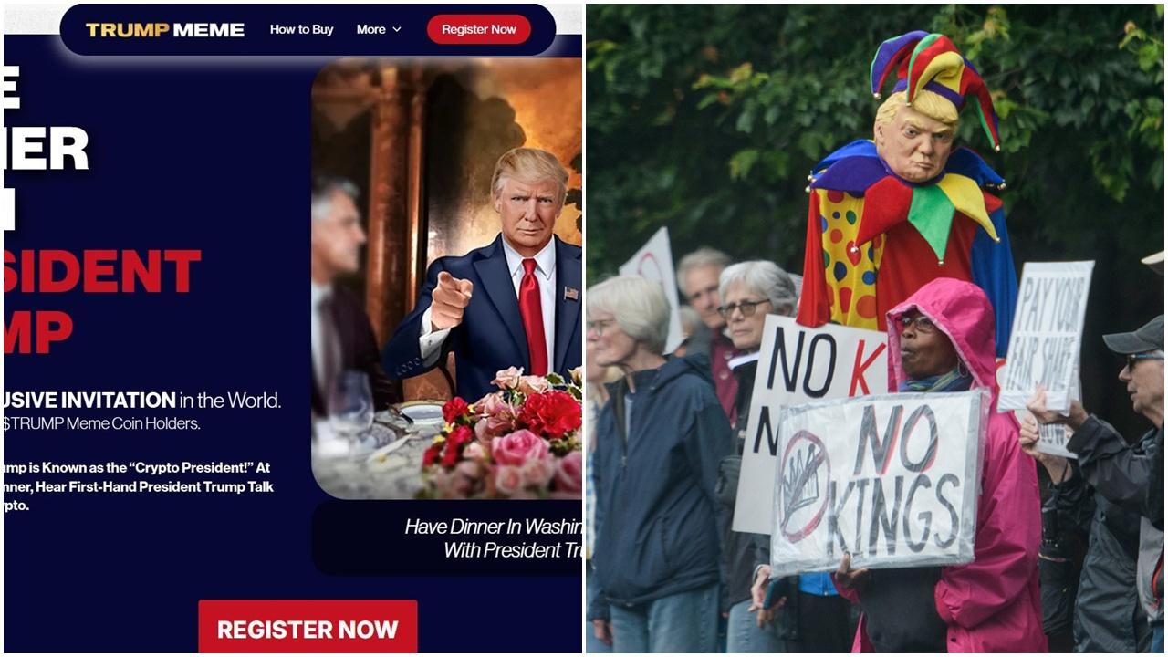Click the flower bouquet on the table

pos(506,432)
